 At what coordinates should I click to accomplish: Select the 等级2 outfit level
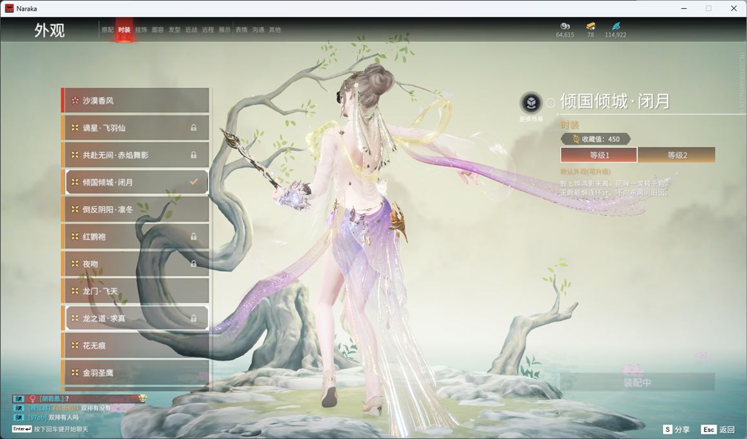click(x=677, y=155)
